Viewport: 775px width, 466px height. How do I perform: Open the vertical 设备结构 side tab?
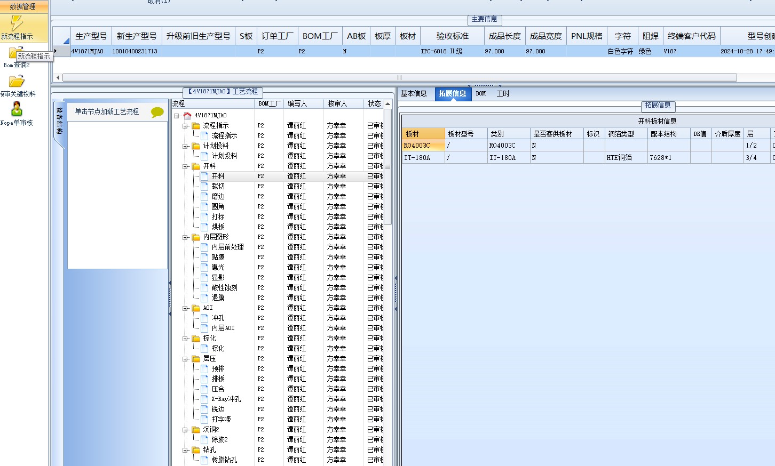coord(59,121)
